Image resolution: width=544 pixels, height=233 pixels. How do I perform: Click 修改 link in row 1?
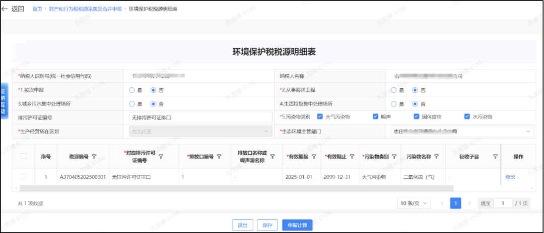click(x=510, y=177)
